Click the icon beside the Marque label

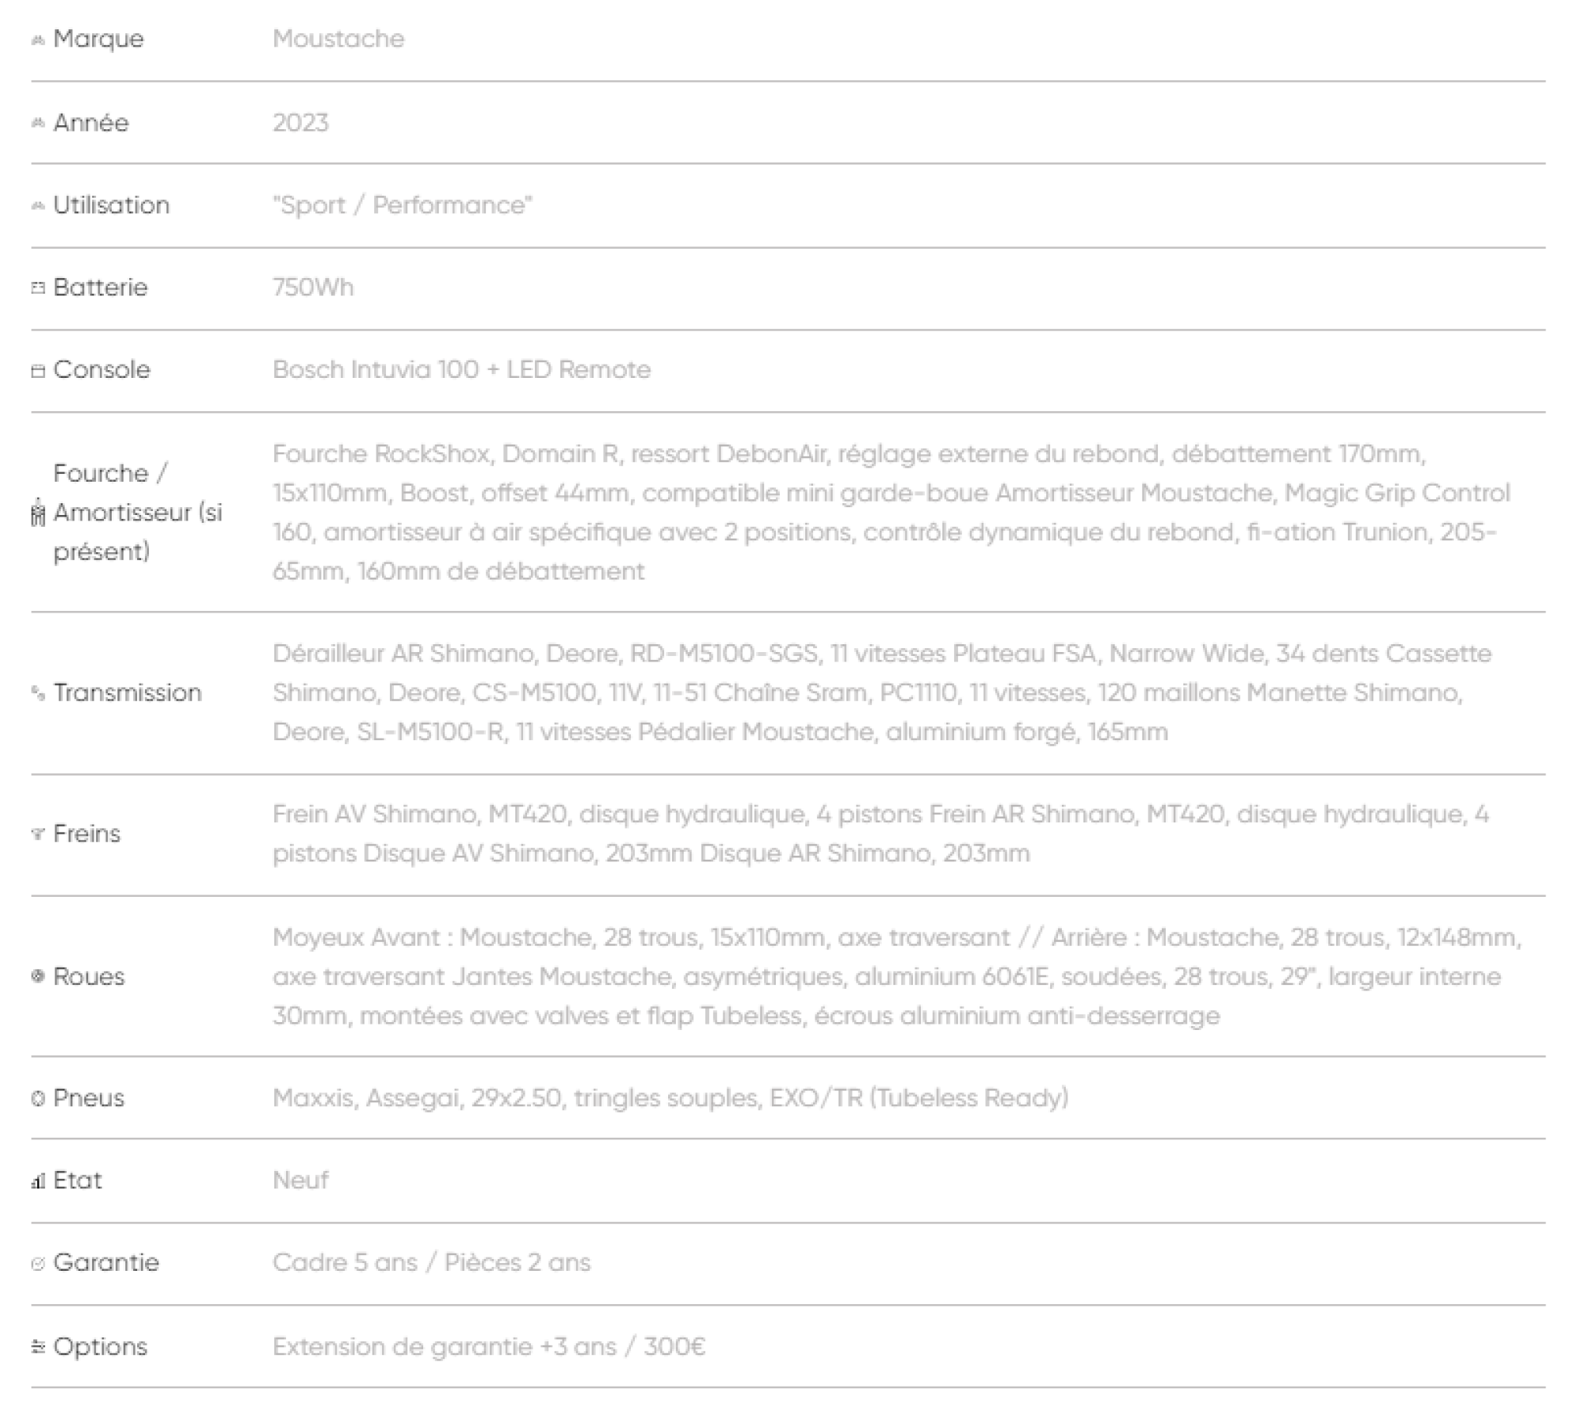[x=37, y=40]
